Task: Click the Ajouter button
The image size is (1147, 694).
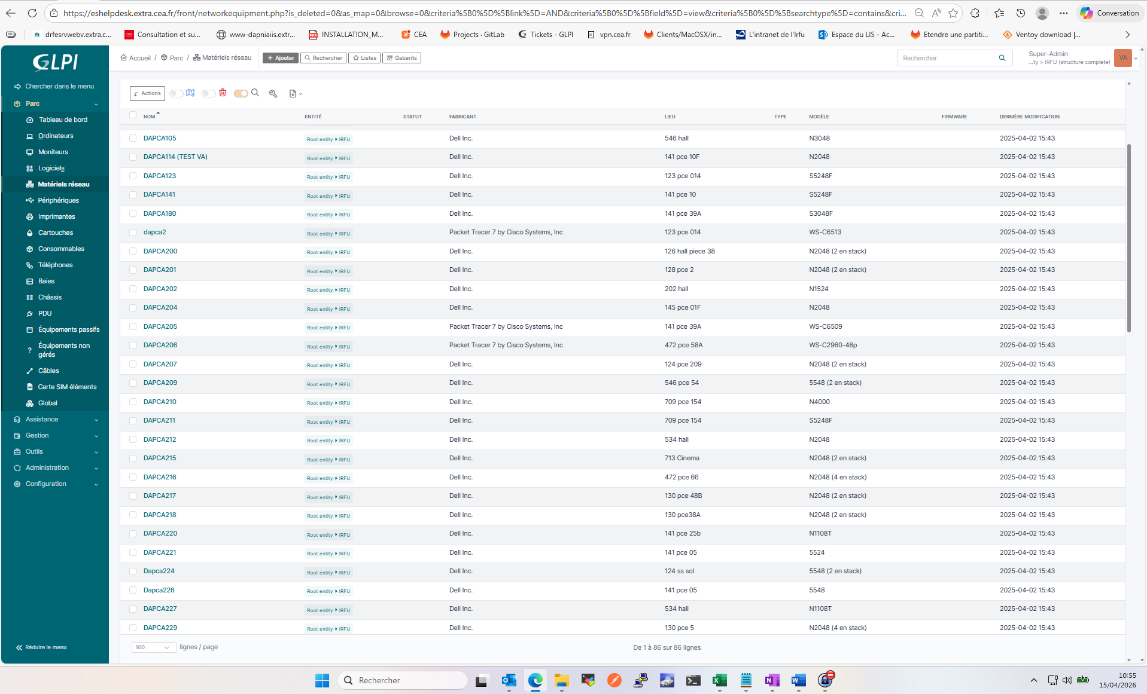Action: tap(280, 58)
